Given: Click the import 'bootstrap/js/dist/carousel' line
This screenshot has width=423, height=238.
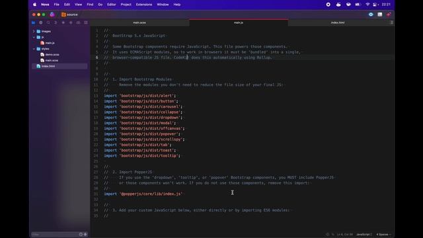Looking at the screenshot, I should tap(143, 107).
